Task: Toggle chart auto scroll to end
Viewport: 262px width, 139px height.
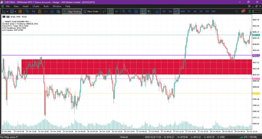Action: pos(143,11)
